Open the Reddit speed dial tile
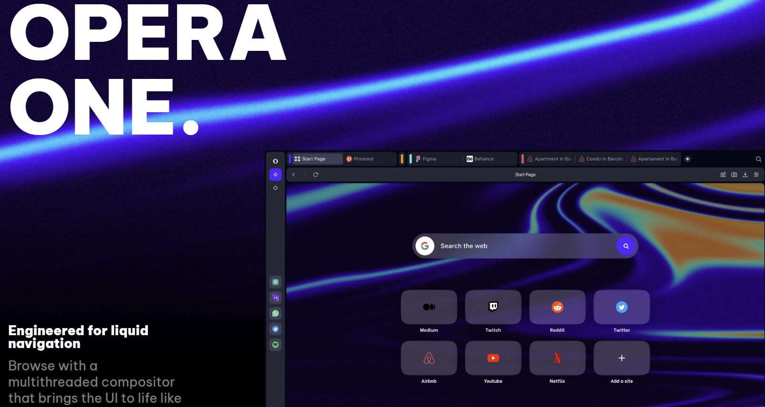Image resolution: width=765 pixels, height=407 pixels. [558, 307]
